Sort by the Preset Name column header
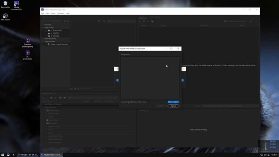 [x=47, y=101]
